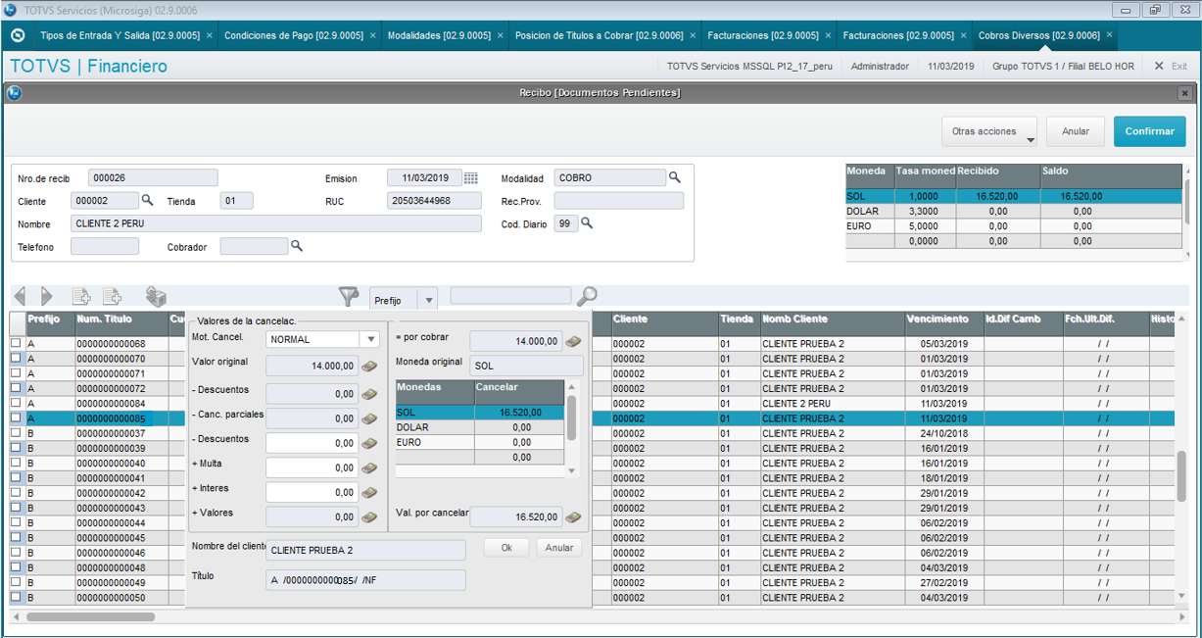Click the + Interes amount field
Viewport: 1202px width, 638px height.
tap(312, 492)
